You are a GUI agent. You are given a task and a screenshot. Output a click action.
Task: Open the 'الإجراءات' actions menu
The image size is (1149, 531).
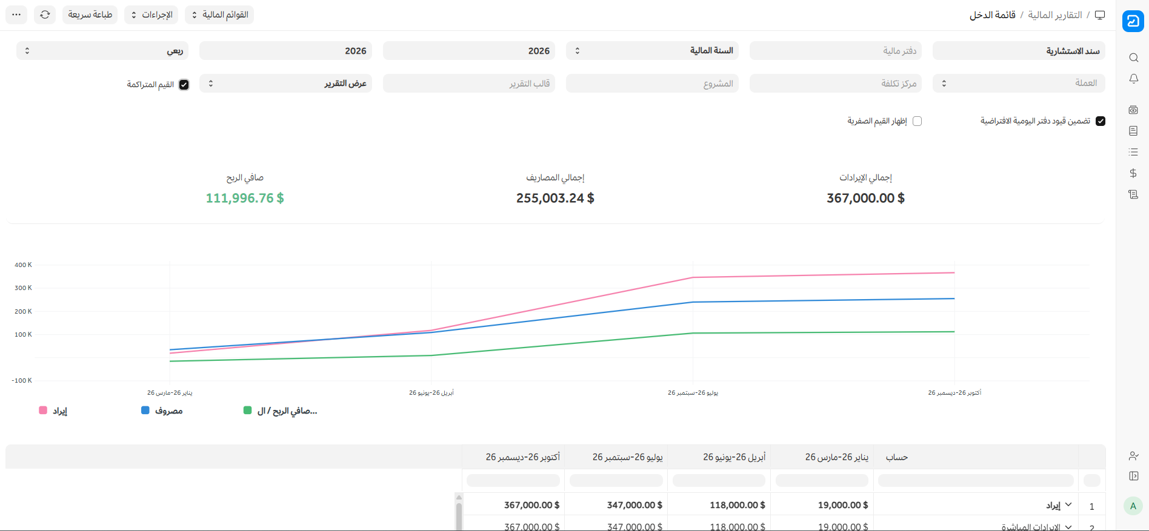151,15
